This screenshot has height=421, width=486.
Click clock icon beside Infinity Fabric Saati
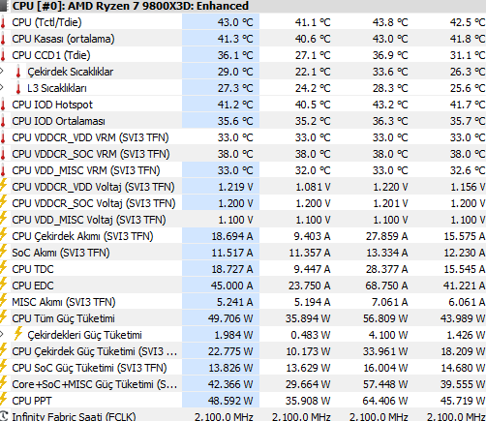pos(4,416)
